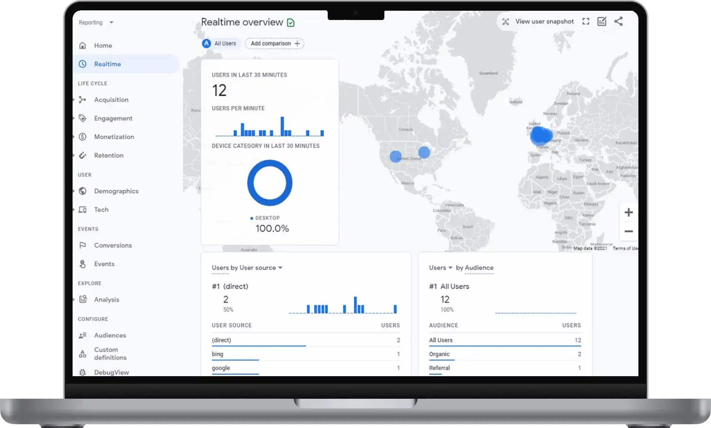Click View user snapshot
The image size is (711, 428).
(544, 21)
